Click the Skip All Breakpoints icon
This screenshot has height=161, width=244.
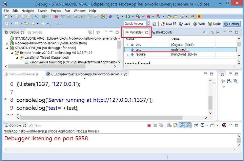[36, 17]
